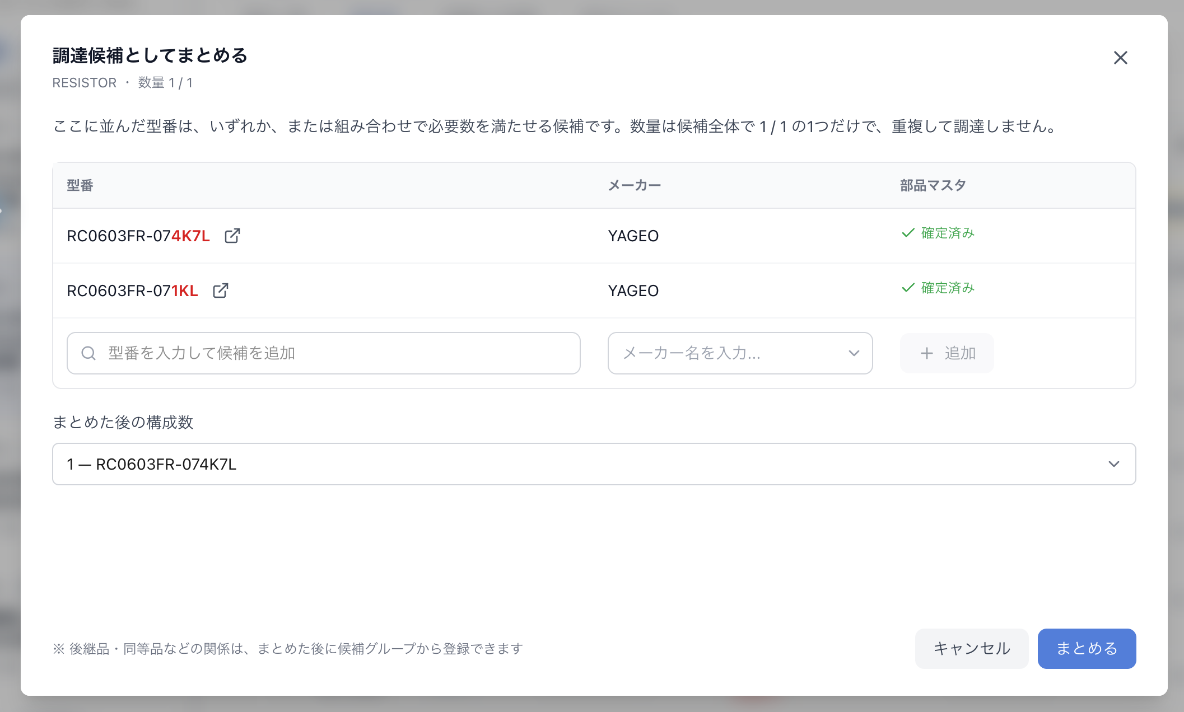The width and height of the screenshot is (1184, 712).
Task: Select the RC0603FR-071KL part number text
Action: click(133, 291)
